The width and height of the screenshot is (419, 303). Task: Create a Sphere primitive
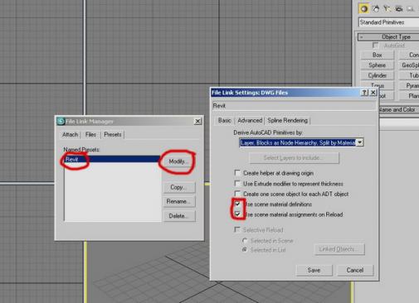click(x=378, y=65)
